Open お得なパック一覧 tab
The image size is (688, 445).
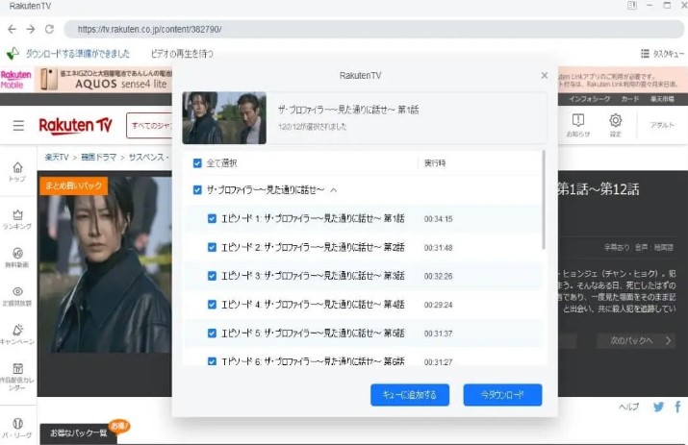pyautogui.click(x=79, y=433)
